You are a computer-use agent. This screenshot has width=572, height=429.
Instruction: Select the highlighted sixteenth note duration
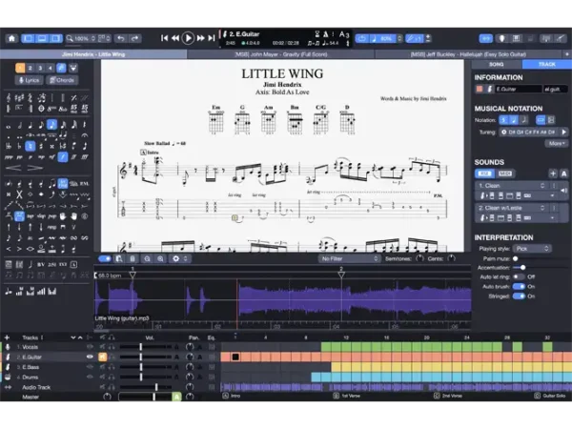[x=52, y=125]
